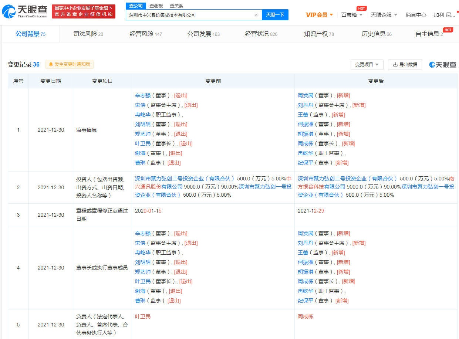Open 叶卫民 in the 董事长或执行董事成员 row
The height and width of the screenshot is (339, 459).
pyautogui.click(x=143, y=281)
